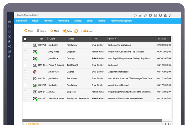The width and height of the screenshot is (188, 125).
Task: Click the horizontal scrollbar under the table
Action: coord(92,120)
